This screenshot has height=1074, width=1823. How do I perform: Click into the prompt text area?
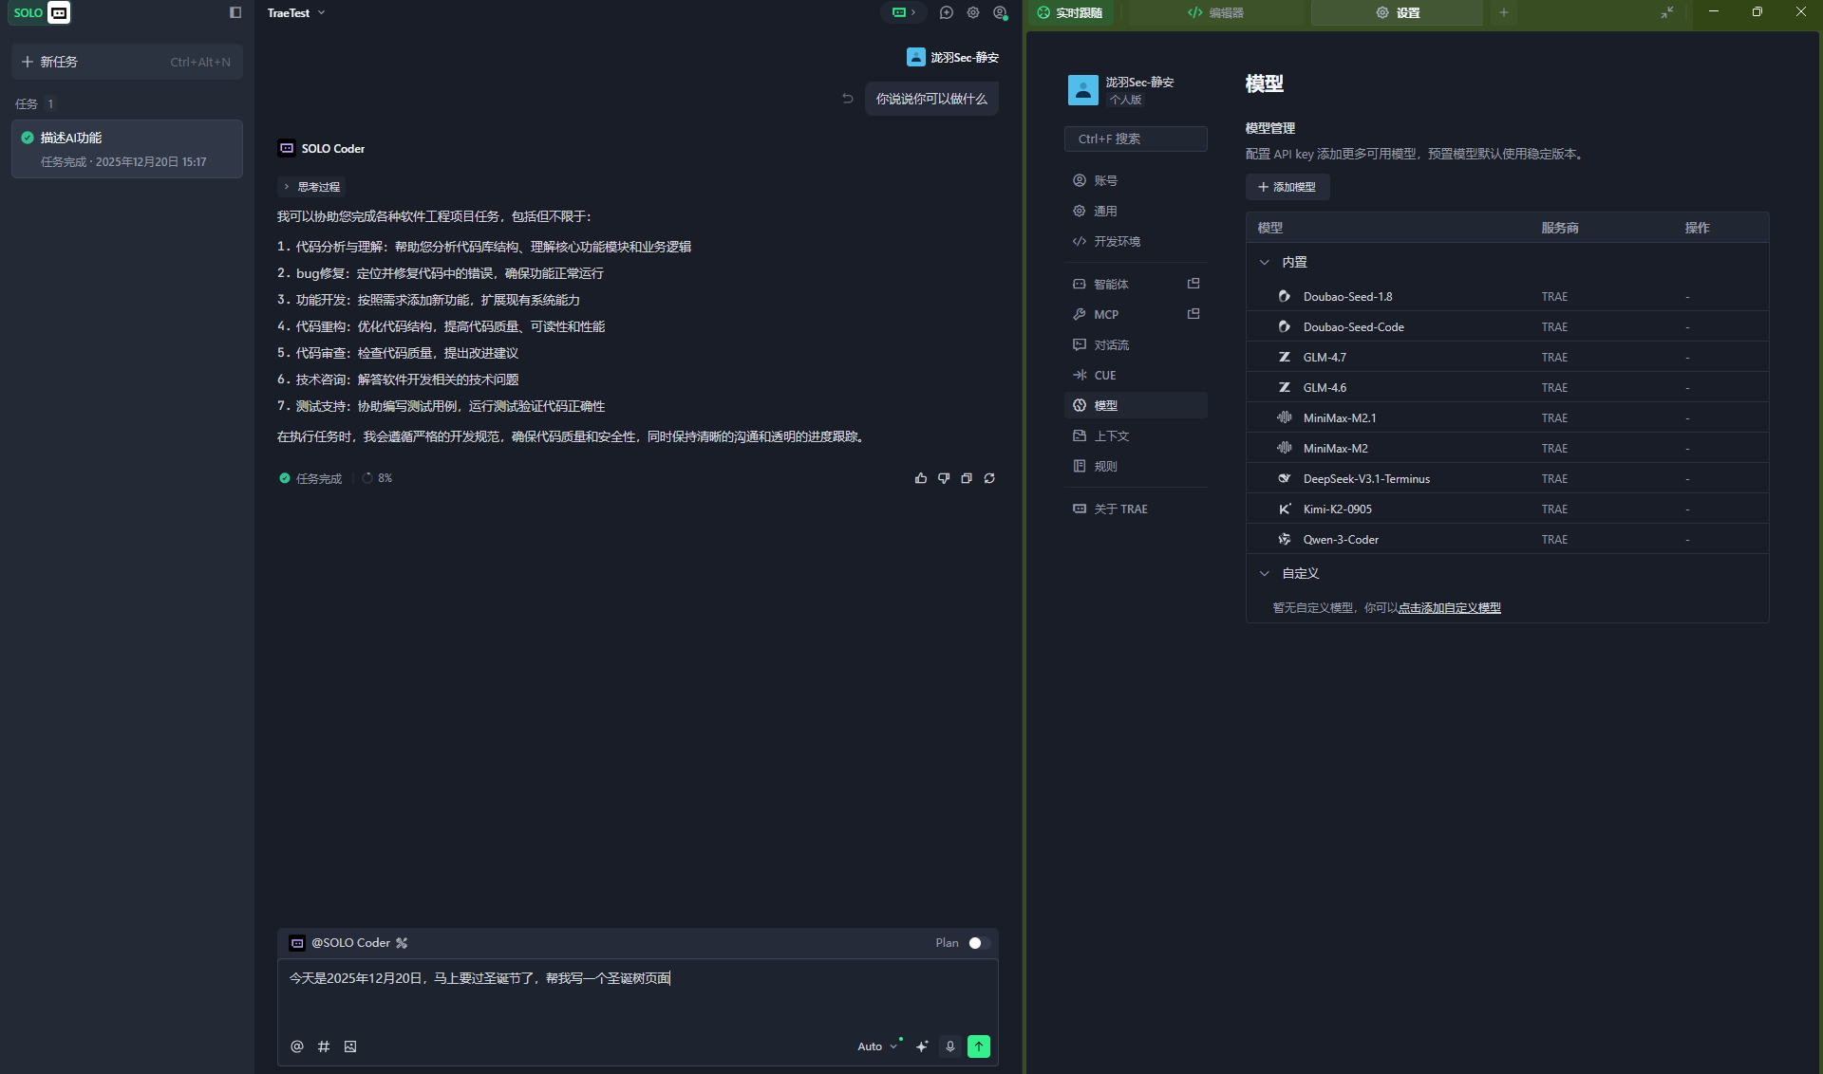(x=637, y=994)
